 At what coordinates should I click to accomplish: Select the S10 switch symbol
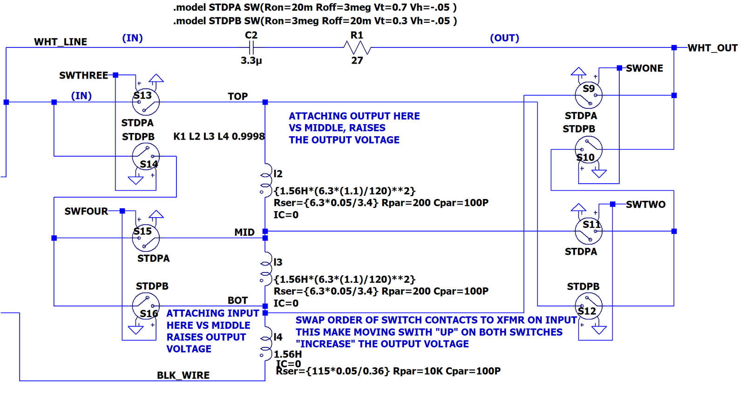589,150
